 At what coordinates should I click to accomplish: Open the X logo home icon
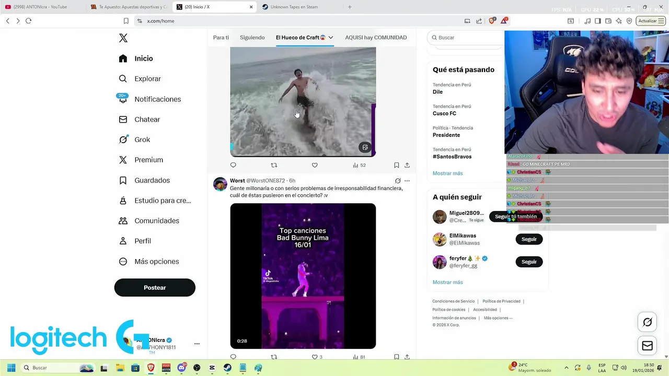(123, 38)
